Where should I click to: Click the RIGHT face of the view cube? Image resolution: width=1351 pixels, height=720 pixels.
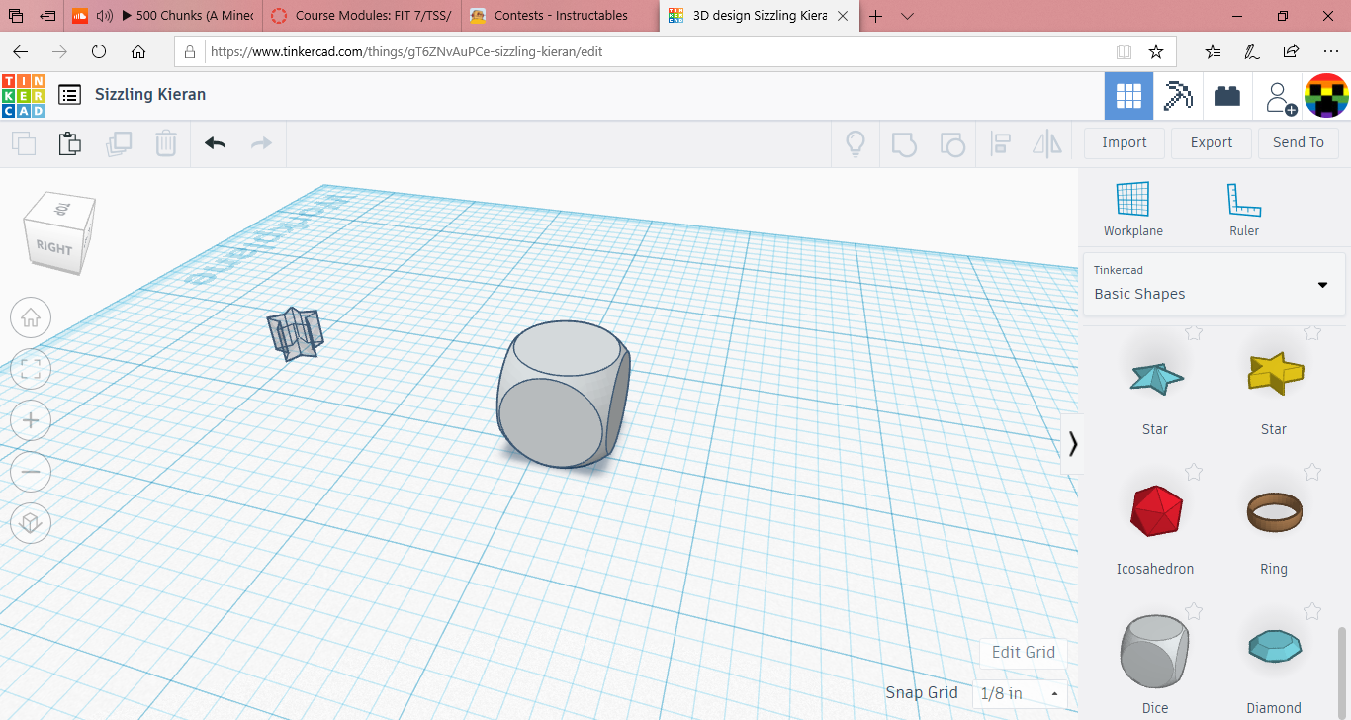[54, 246]
